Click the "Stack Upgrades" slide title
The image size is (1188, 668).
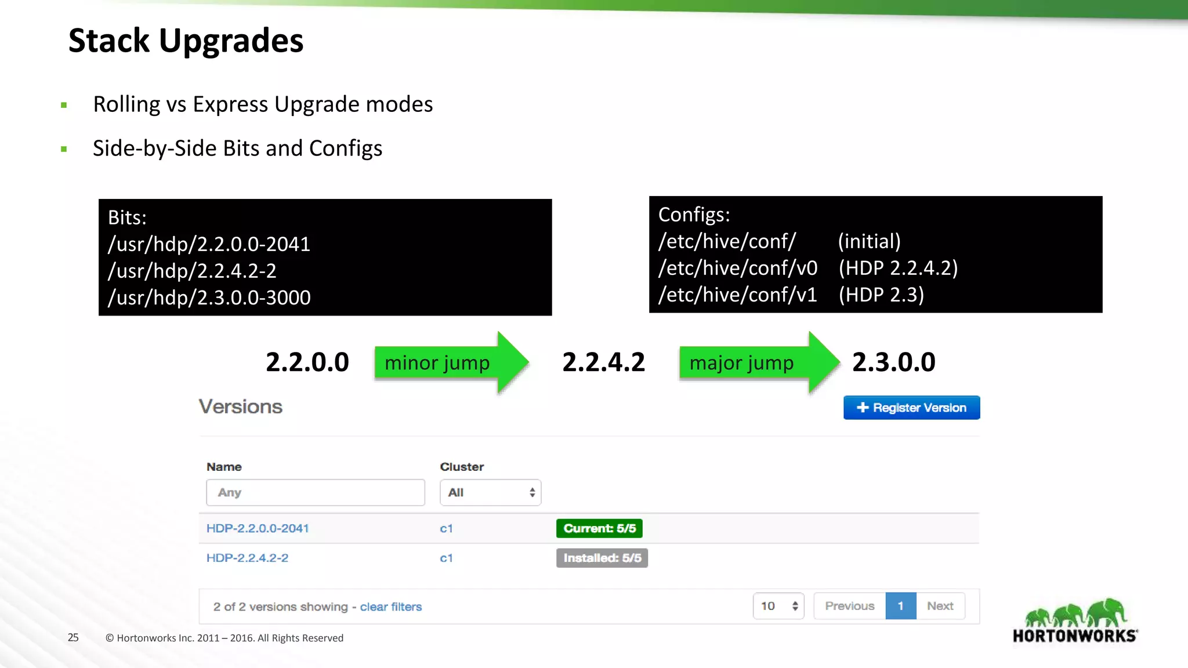click(x=186, y=41)
